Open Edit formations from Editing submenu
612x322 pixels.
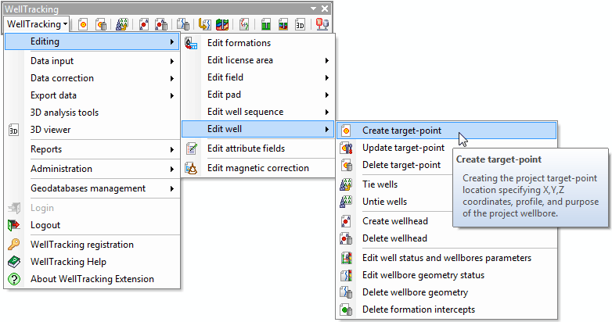(x=258, y=43)
